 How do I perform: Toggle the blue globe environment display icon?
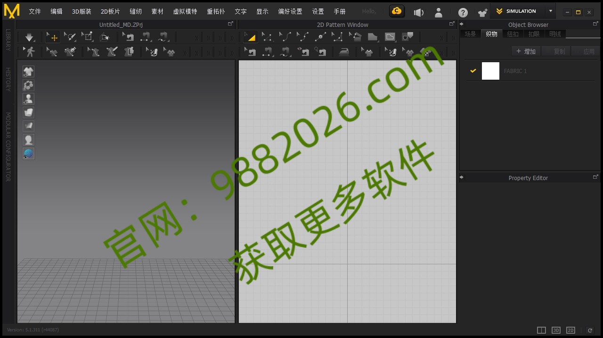pos(28,153)
